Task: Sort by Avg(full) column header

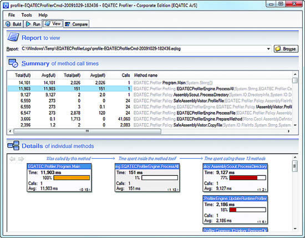Action: 48,75
